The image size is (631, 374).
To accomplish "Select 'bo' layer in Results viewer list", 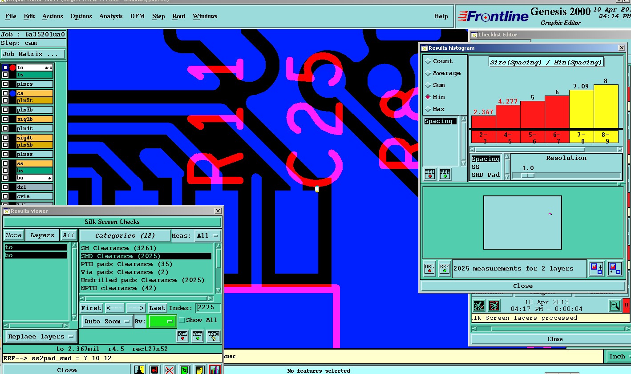I will pyautogui.click(x=36, y=255).
